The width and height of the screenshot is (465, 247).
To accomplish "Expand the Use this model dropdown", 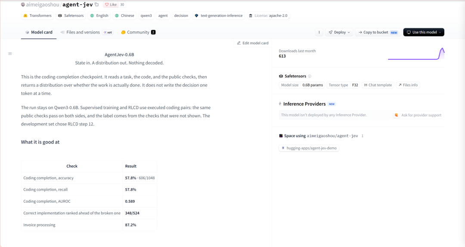I will 424,32.
